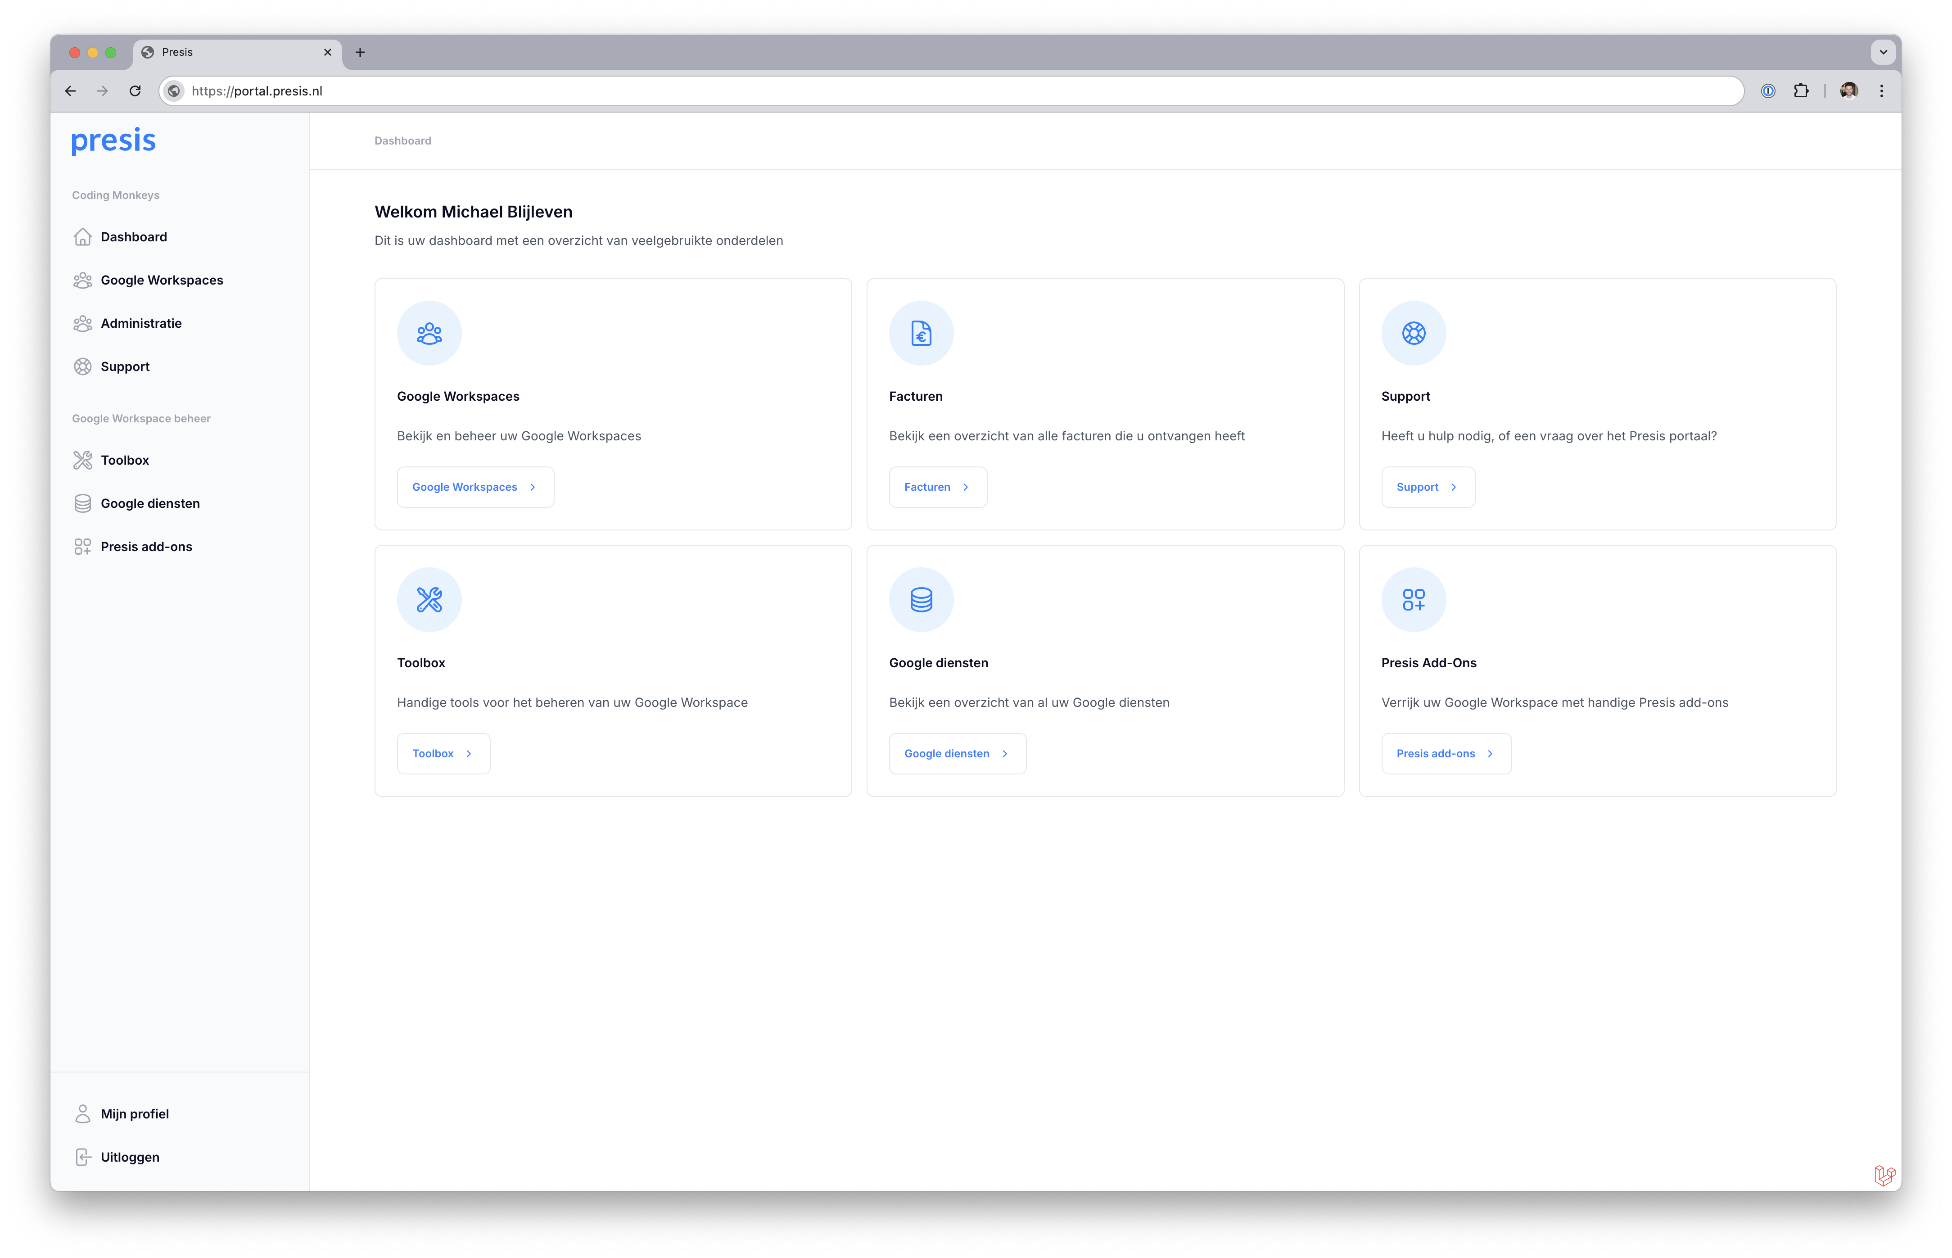Open Administratie in the sidebar
This screenshot has width=1952, height=1258.
[x=140, y=323]
